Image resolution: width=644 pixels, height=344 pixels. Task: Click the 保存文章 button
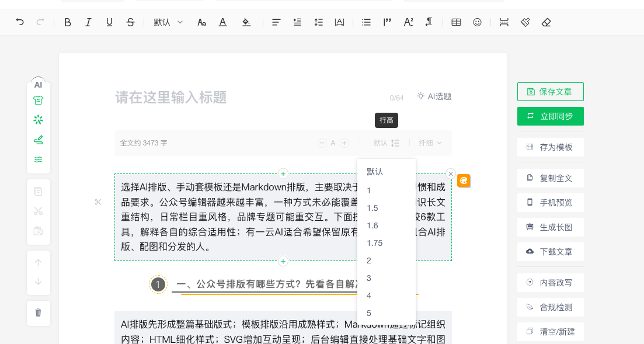[551, 92]
